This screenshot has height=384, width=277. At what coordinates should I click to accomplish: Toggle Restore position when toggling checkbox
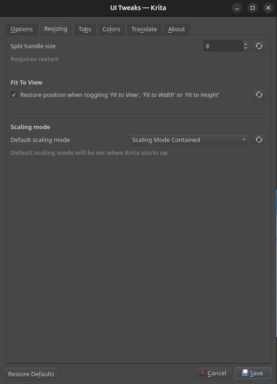click(x=14, y=95)
